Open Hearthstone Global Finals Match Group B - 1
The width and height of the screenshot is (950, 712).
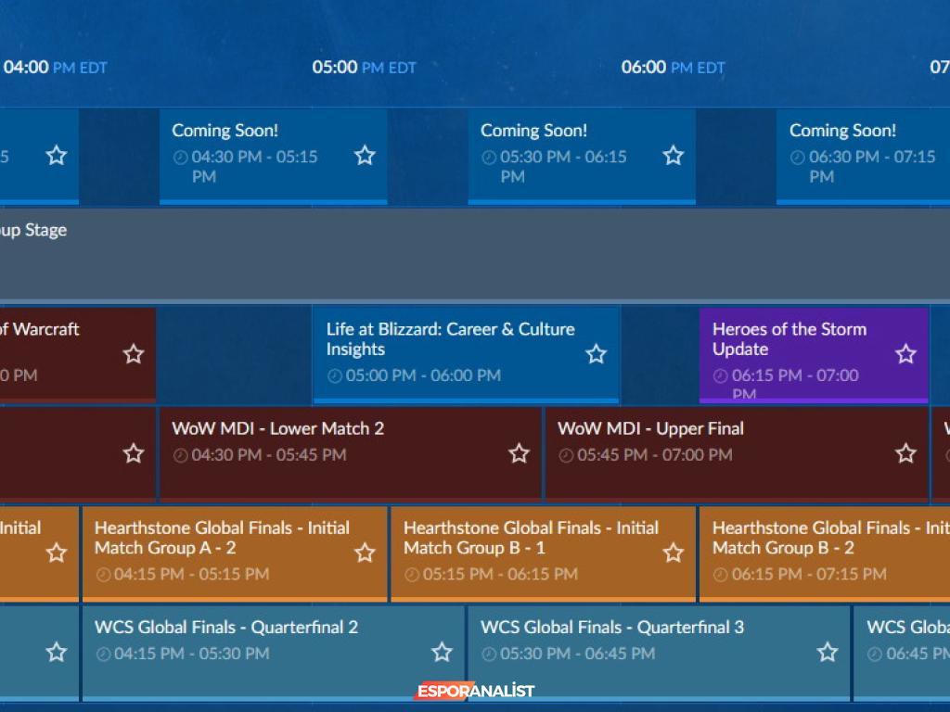pos(543,553)
